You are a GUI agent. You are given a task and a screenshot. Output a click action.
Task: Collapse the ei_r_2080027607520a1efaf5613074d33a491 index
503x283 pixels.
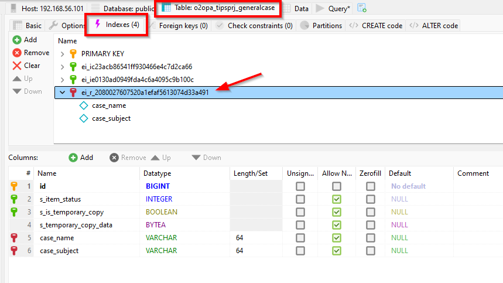click(x=63, y=93)
